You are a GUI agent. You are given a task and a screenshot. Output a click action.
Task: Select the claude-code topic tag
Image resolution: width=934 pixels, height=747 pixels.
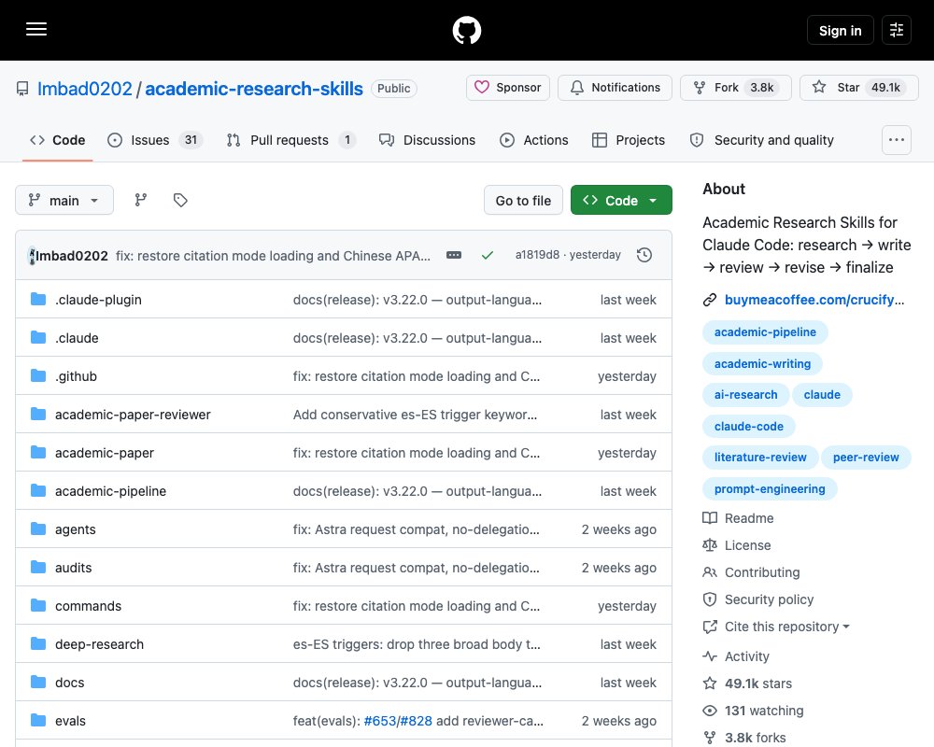click(749, 426)
